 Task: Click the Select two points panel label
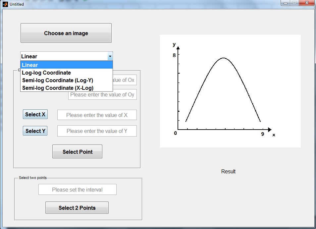33,178
